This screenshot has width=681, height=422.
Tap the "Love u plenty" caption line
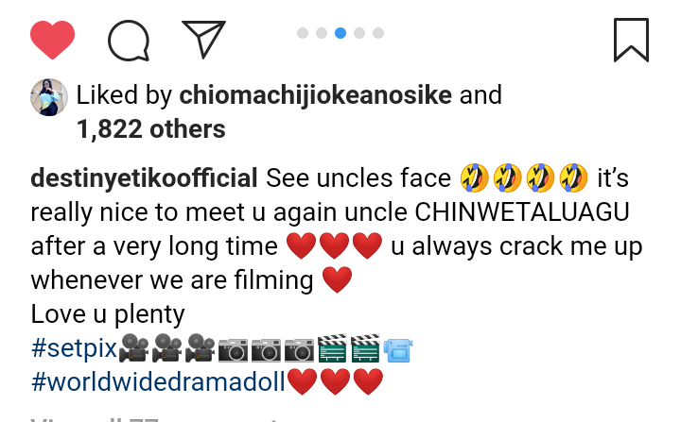pyautogui.click(x=108, y=314)
